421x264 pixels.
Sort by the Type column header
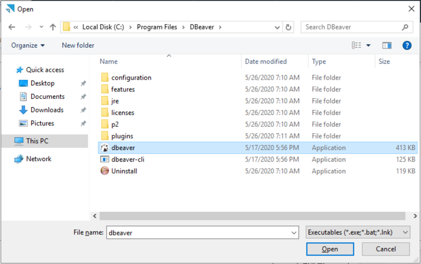pos(319,62)
